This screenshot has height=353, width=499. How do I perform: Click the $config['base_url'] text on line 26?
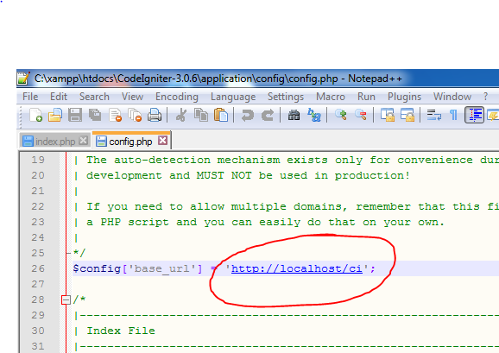click(137, 268)
